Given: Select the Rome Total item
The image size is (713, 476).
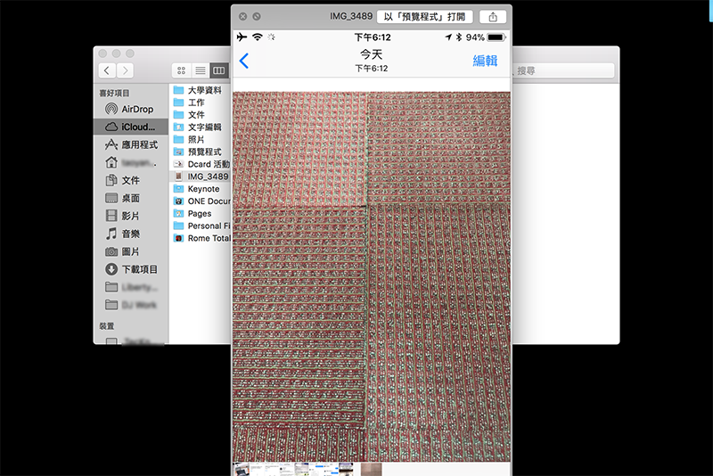Looking at the screenshot, I should (x=201, y=238).
